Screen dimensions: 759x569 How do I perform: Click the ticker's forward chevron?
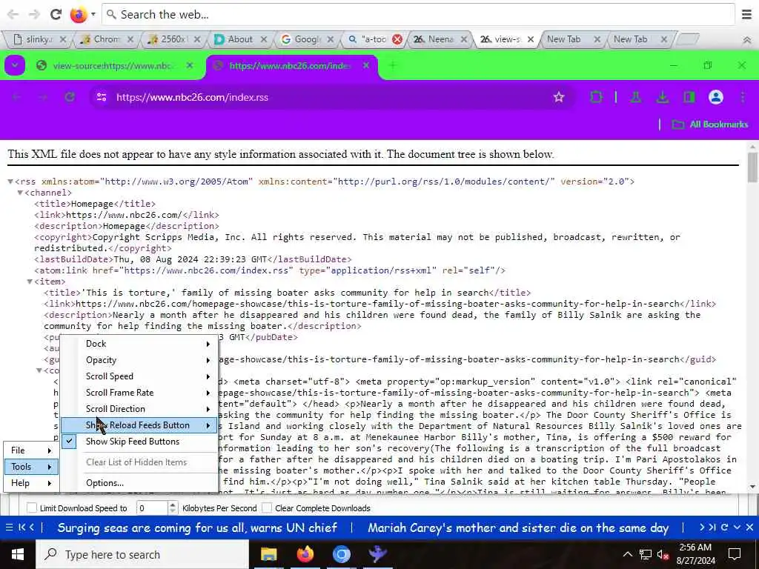coord(702,528)
